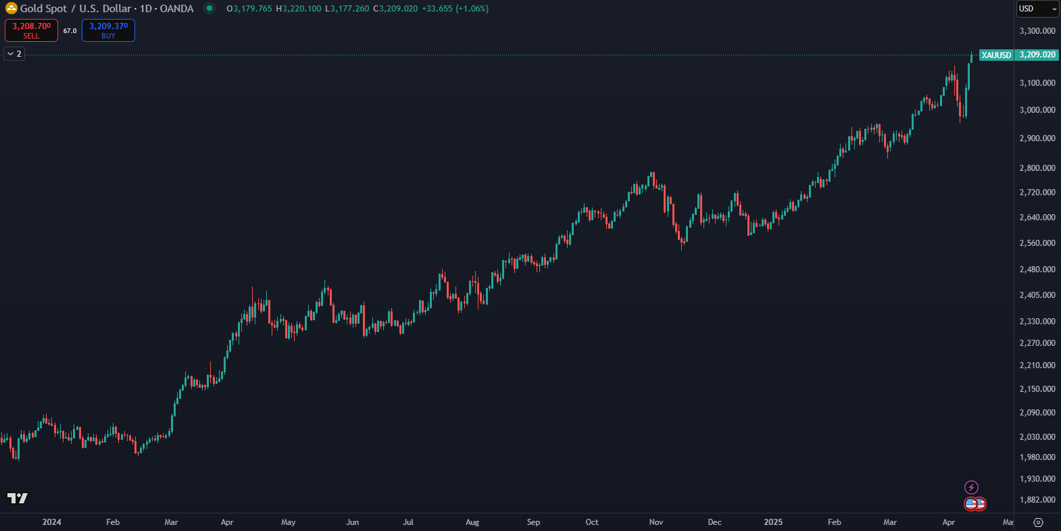Click the XAUUSD price label tag

pyautogui.click(x=996, y=55)
